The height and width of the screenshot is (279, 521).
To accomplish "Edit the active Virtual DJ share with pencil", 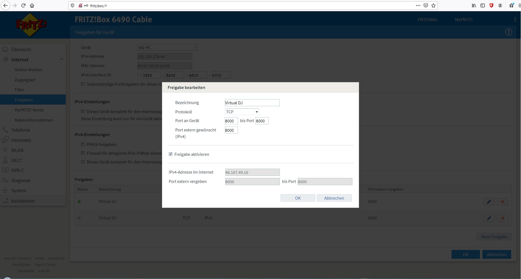I will [x=489, y=202].
